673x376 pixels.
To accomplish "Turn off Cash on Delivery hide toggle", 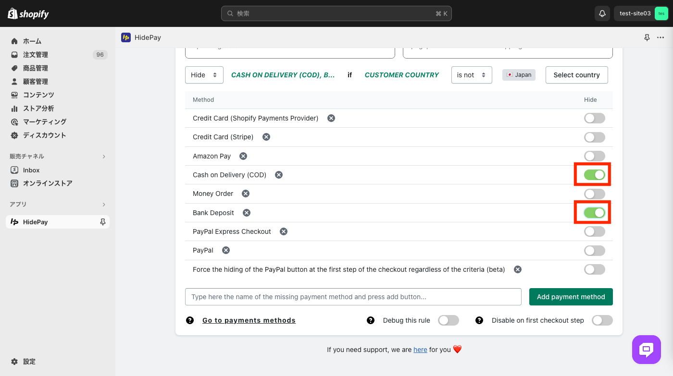I will tap(594, 175).
